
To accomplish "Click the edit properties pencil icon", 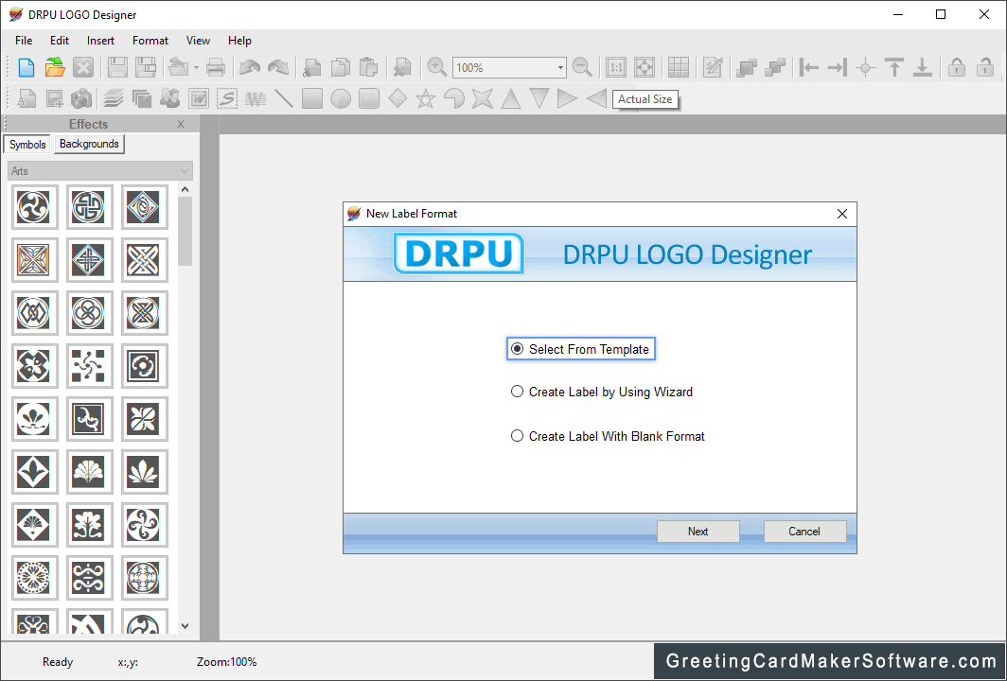I will [713, 67].
